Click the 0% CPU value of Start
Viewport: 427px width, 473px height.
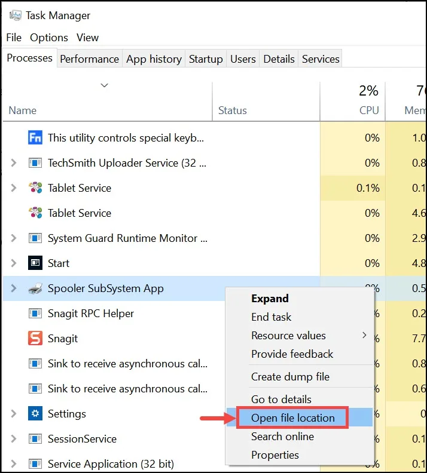(372, 263)
